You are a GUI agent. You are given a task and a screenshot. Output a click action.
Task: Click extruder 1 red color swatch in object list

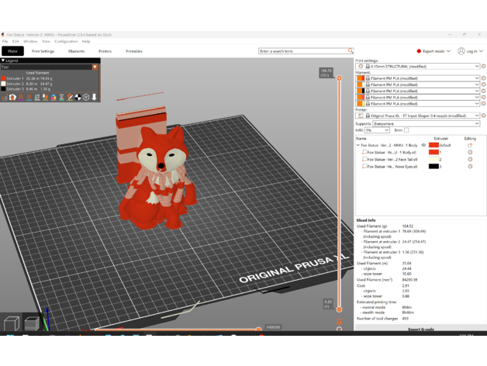point(433,152)
